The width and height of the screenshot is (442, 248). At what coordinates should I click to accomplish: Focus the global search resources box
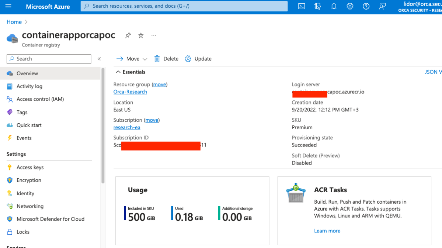click(x=184, y=6)
